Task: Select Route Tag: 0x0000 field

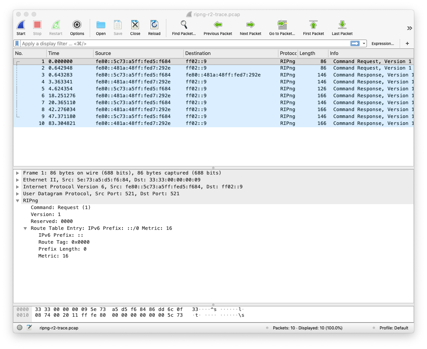Action: pyautogui.click(x=64, y=242)
